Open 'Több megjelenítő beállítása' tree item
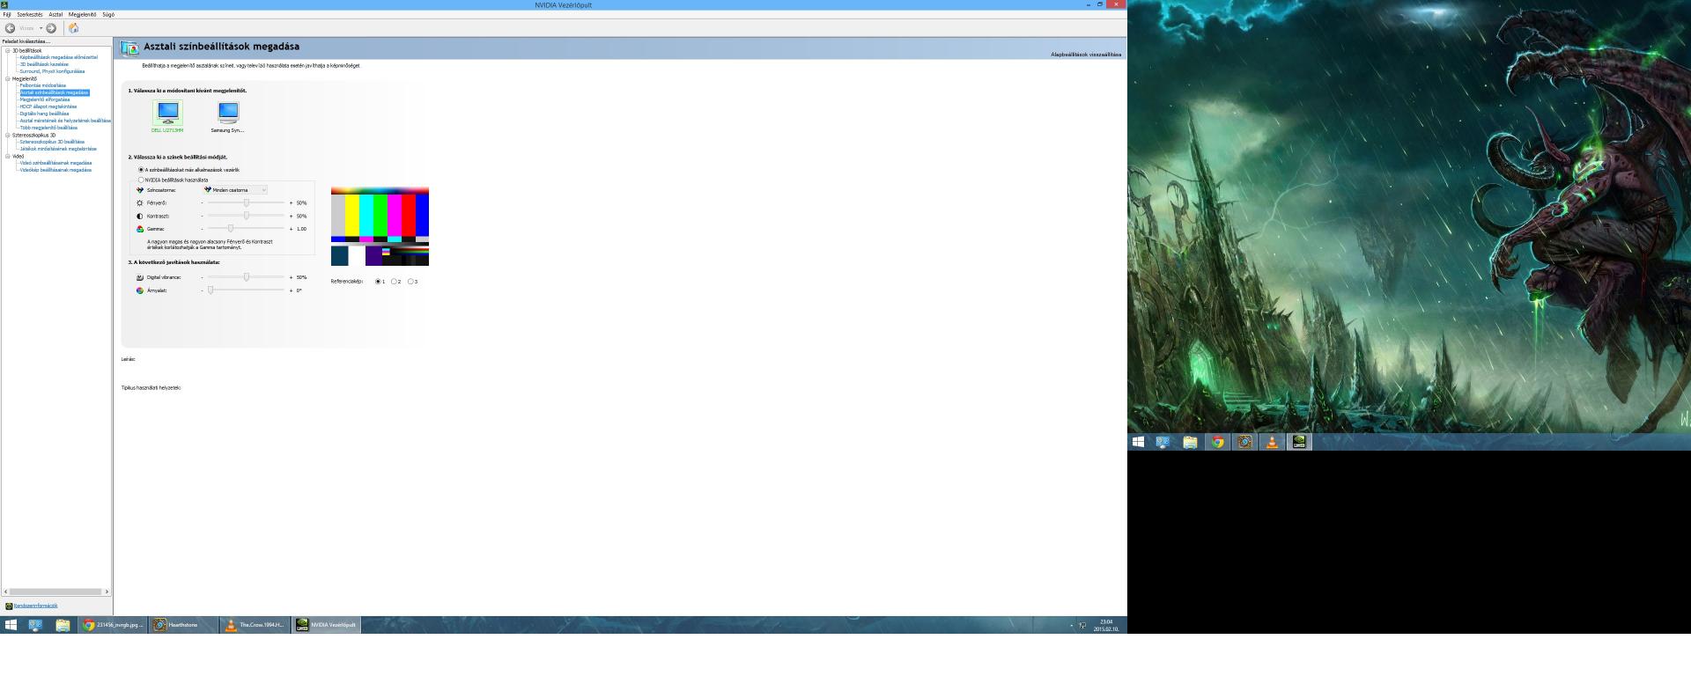 coord(48,128)
